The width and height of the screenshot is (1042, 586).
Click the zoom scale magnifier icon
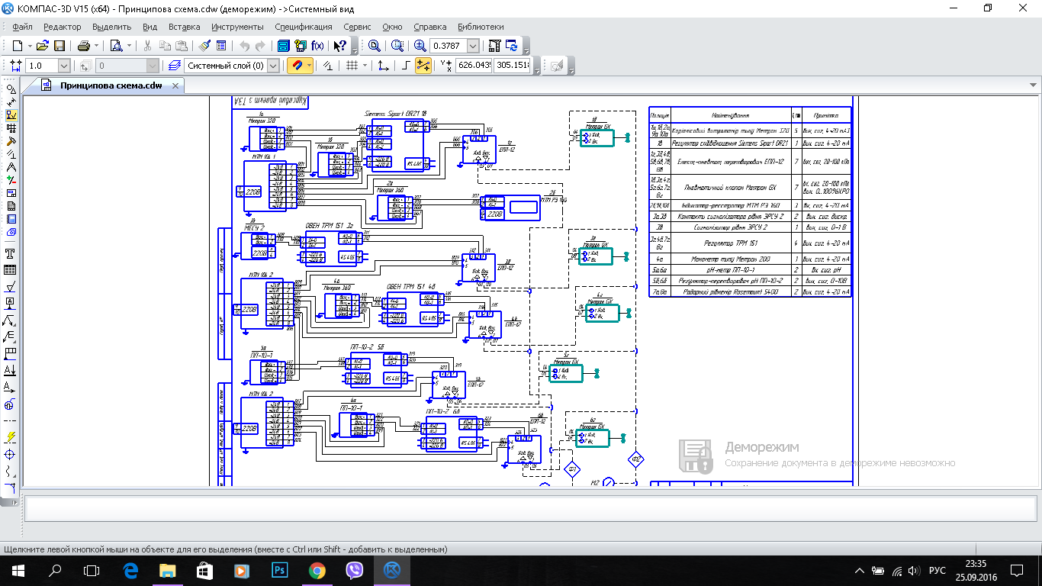click(420, 46)
